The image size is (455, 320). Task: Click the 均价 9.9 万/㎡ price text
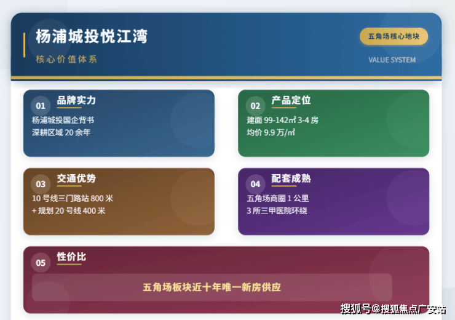pyautogui.click(x=271, y=132)
